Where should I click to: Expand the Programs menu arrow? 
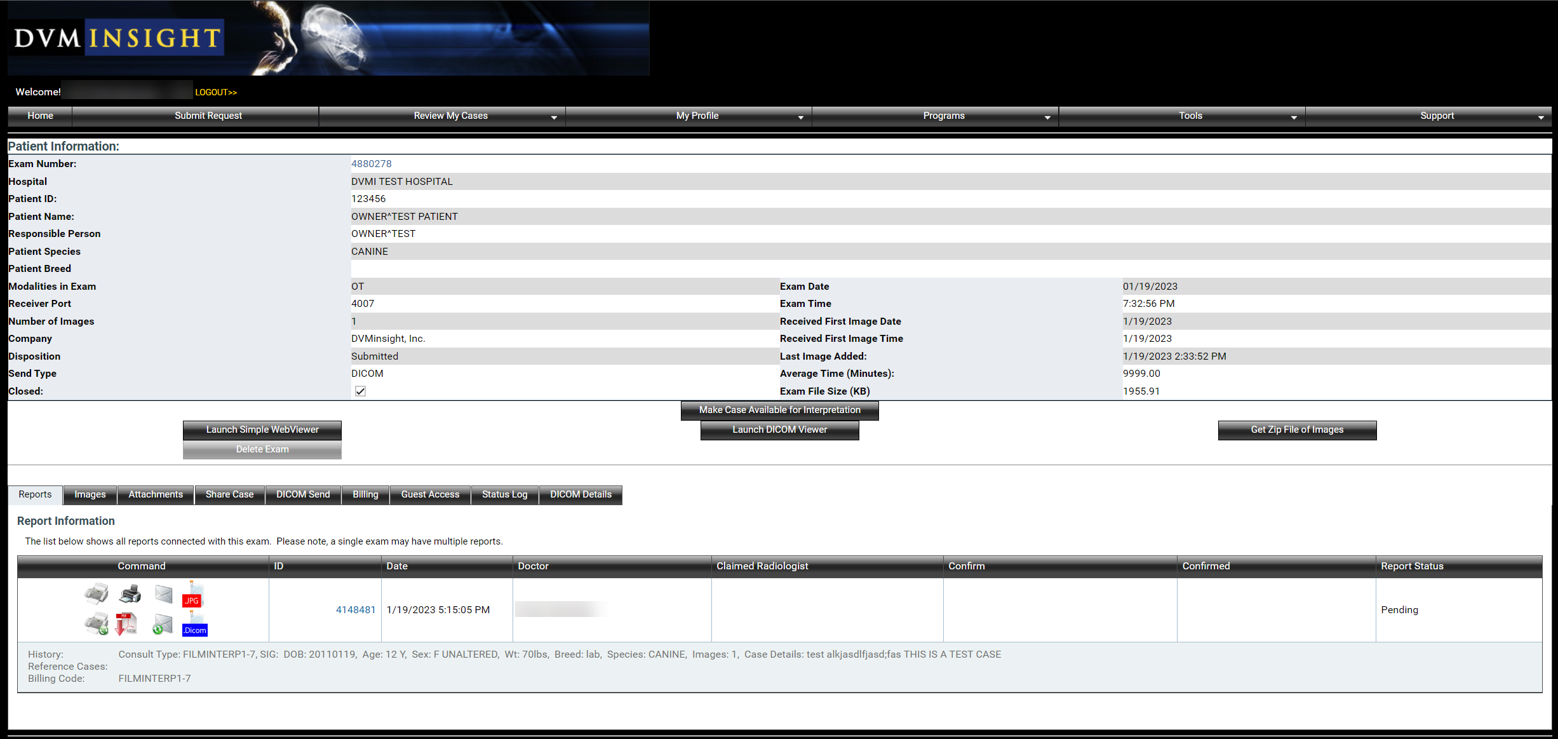point(1047,117)
